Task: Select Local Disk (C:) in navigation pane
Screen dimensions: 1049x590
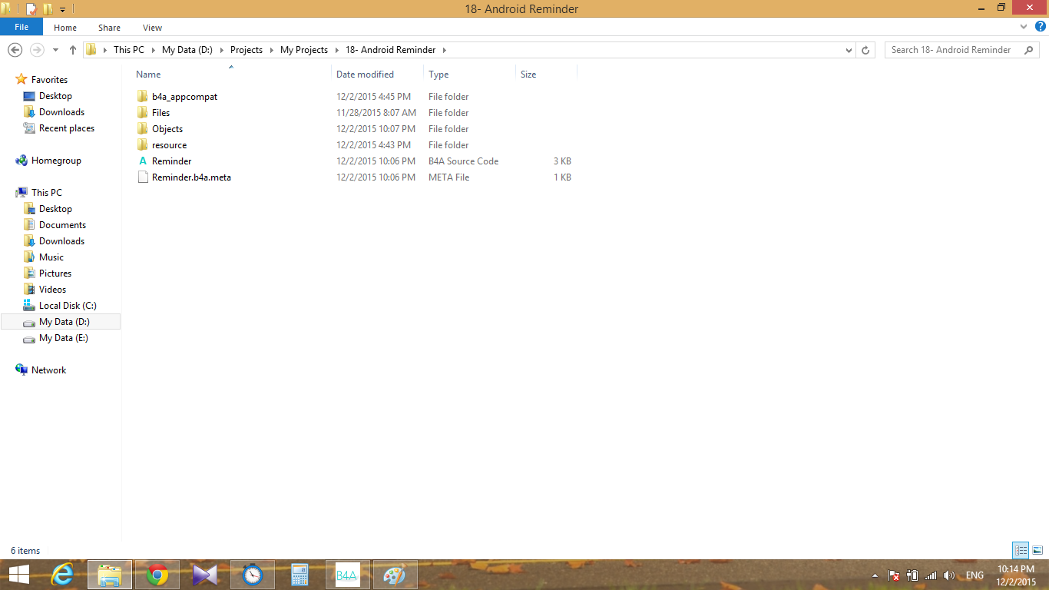Action: (x=68, y=306)
